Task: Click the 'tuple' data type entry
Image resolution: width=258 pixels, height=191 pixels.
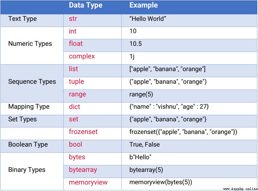Action: (76, 82)
